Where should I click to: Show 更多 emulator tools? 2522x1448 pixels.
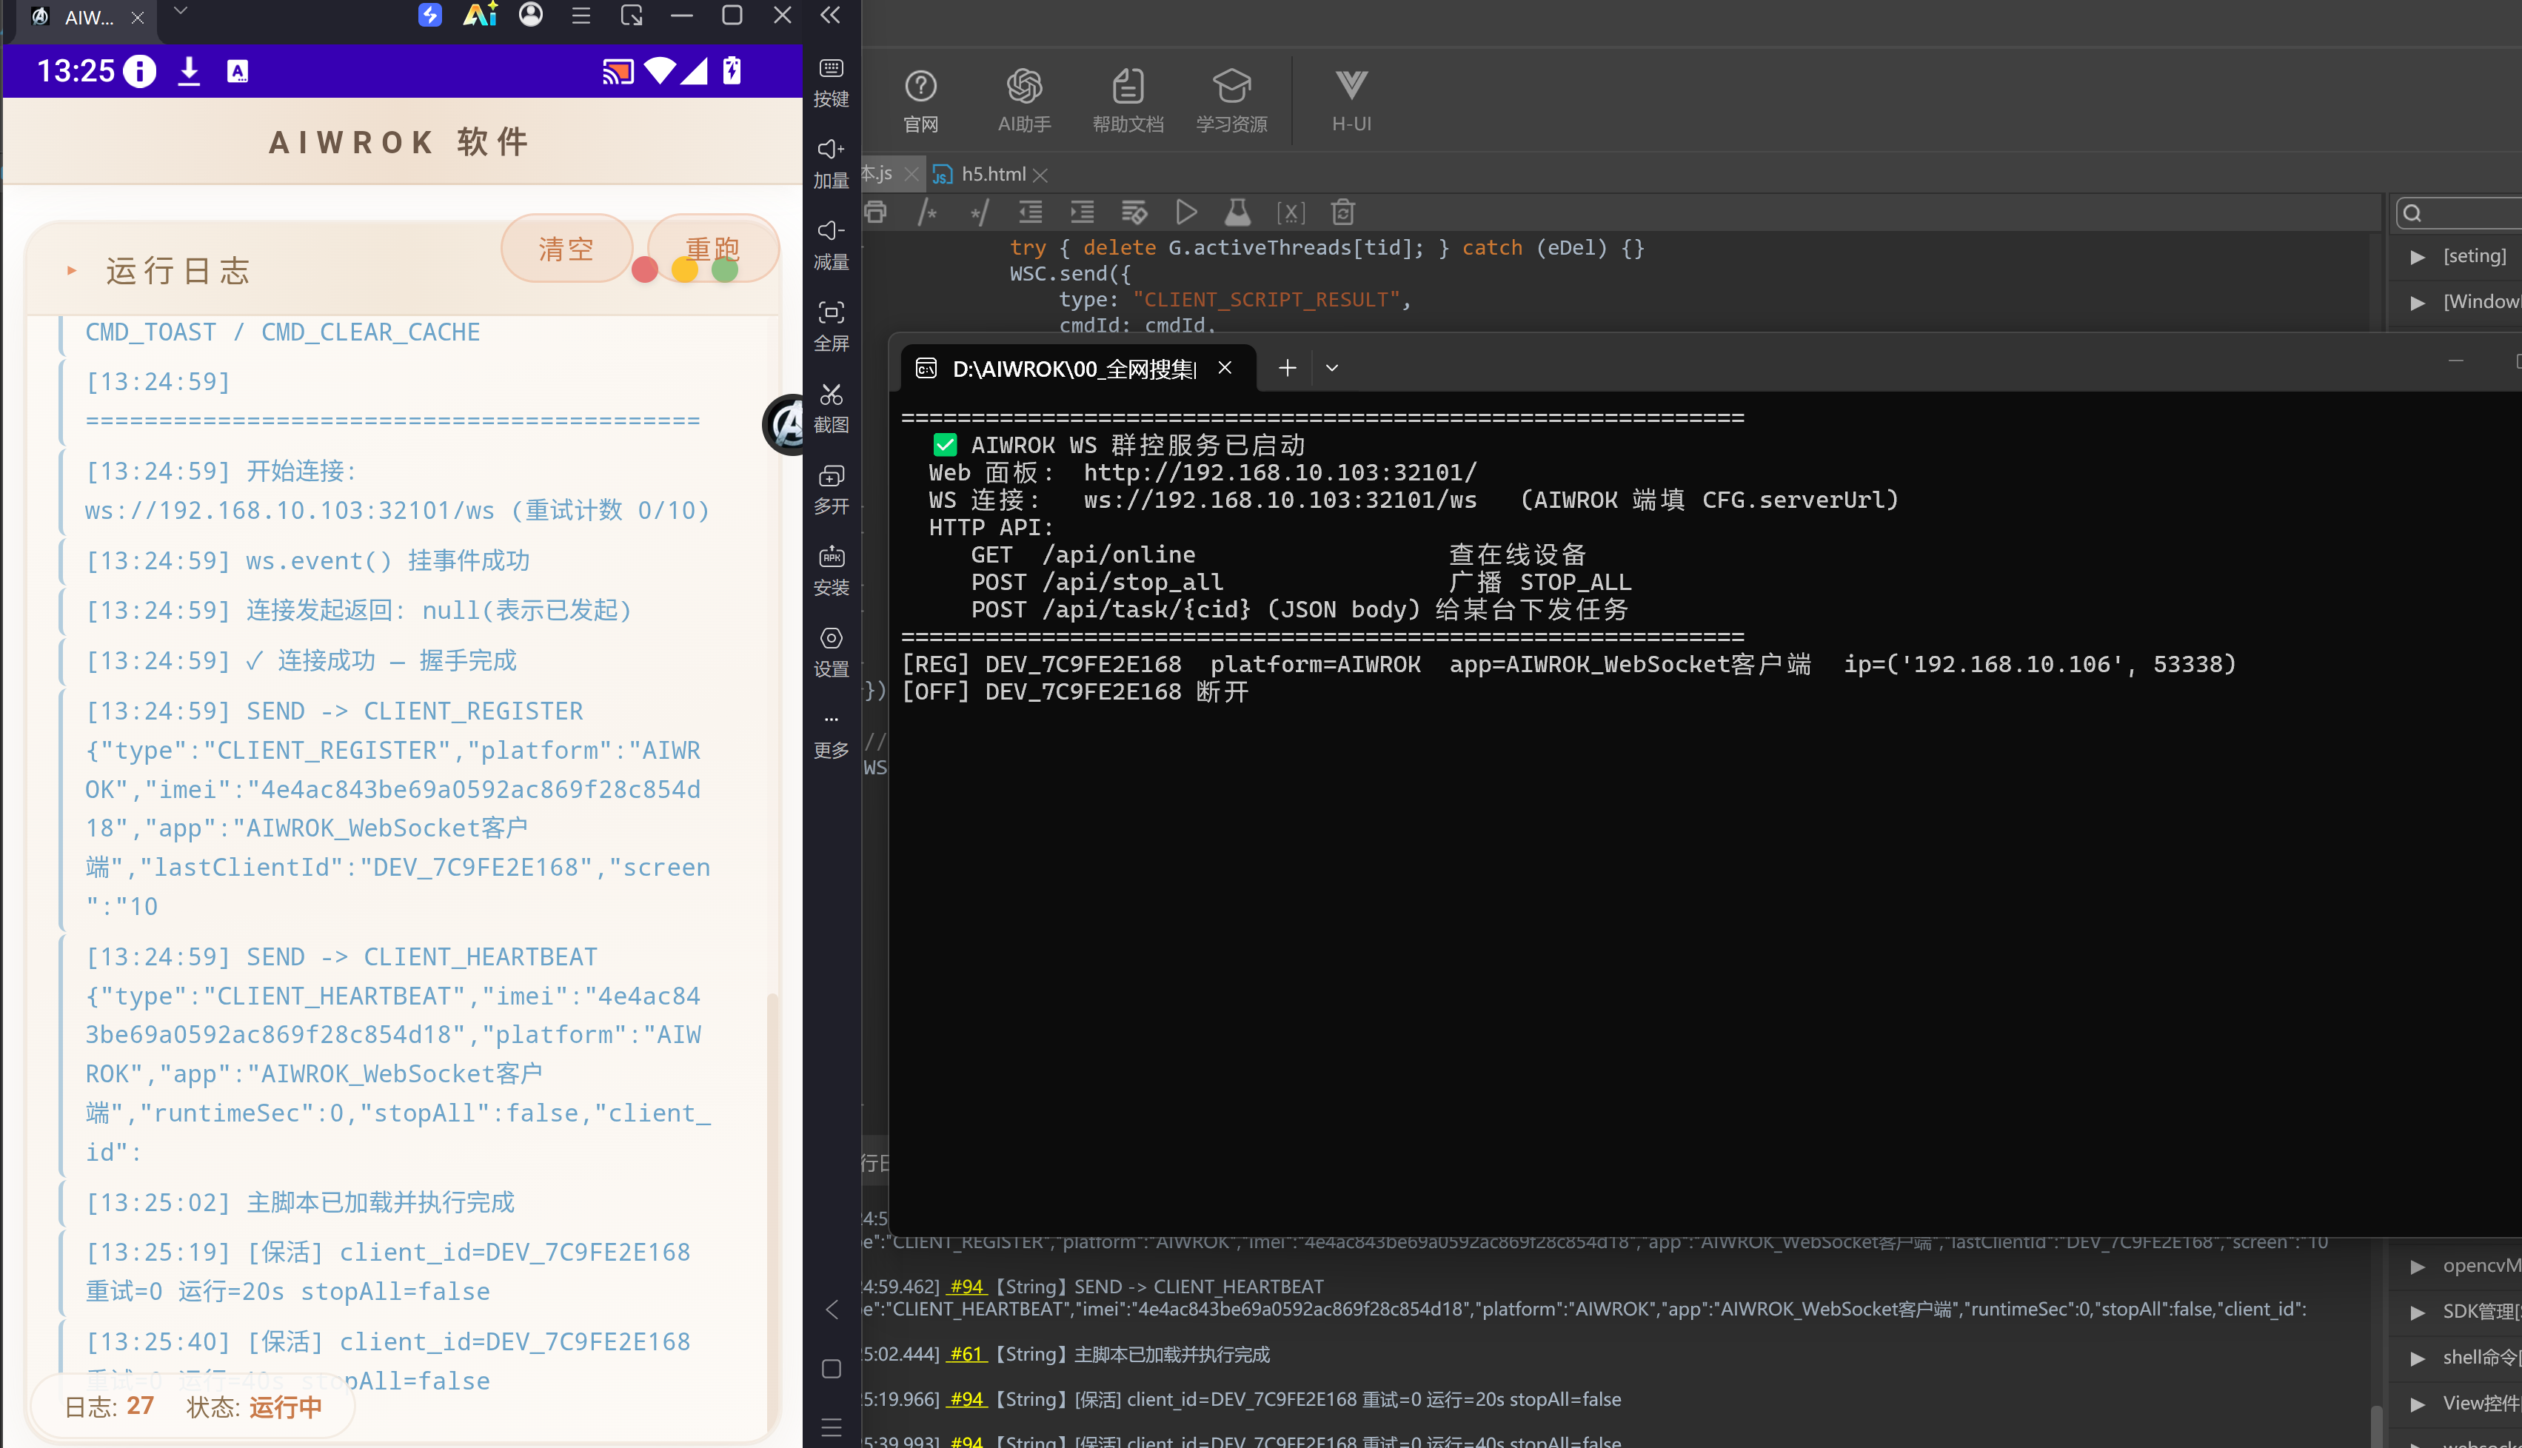(x=830, y=734)
